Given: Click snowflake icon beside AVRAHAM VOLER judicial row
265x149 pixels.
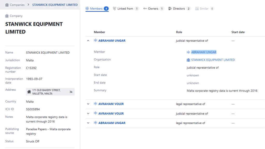Looking at the screenshot, I should (x=95, y=113).
